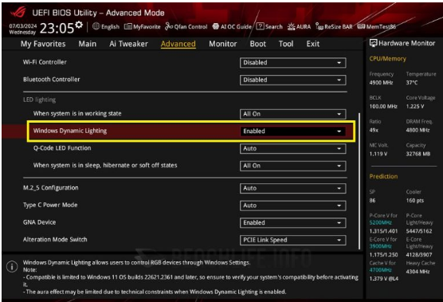
Task: Open the Type C Power Mode dropdown
Action: click(x=292, y=206)
